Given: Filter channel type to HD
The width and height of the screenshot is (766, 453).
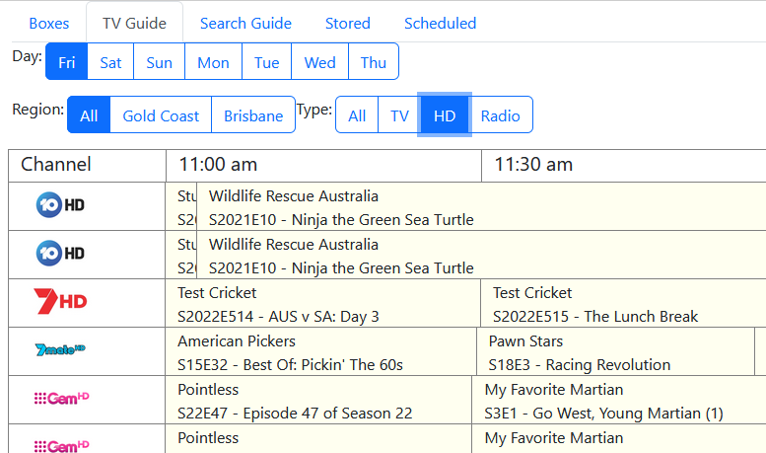Looking at the screenshot, I should coord(445,114).
